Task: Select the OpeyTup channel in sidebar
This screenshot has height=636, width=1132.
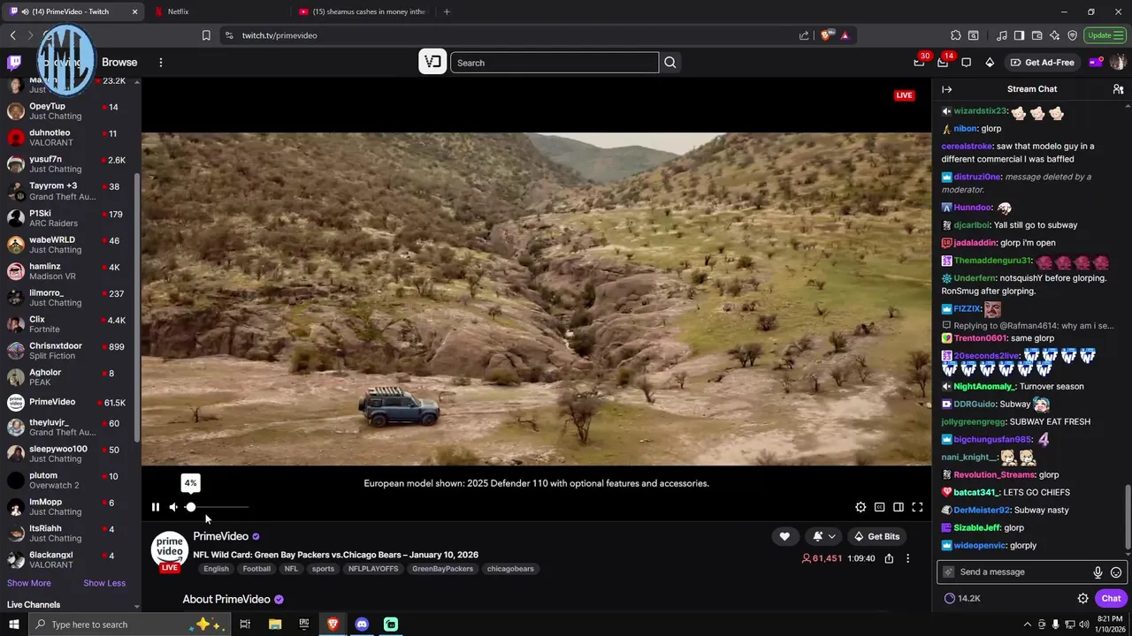Action: (x=66, y=110)
